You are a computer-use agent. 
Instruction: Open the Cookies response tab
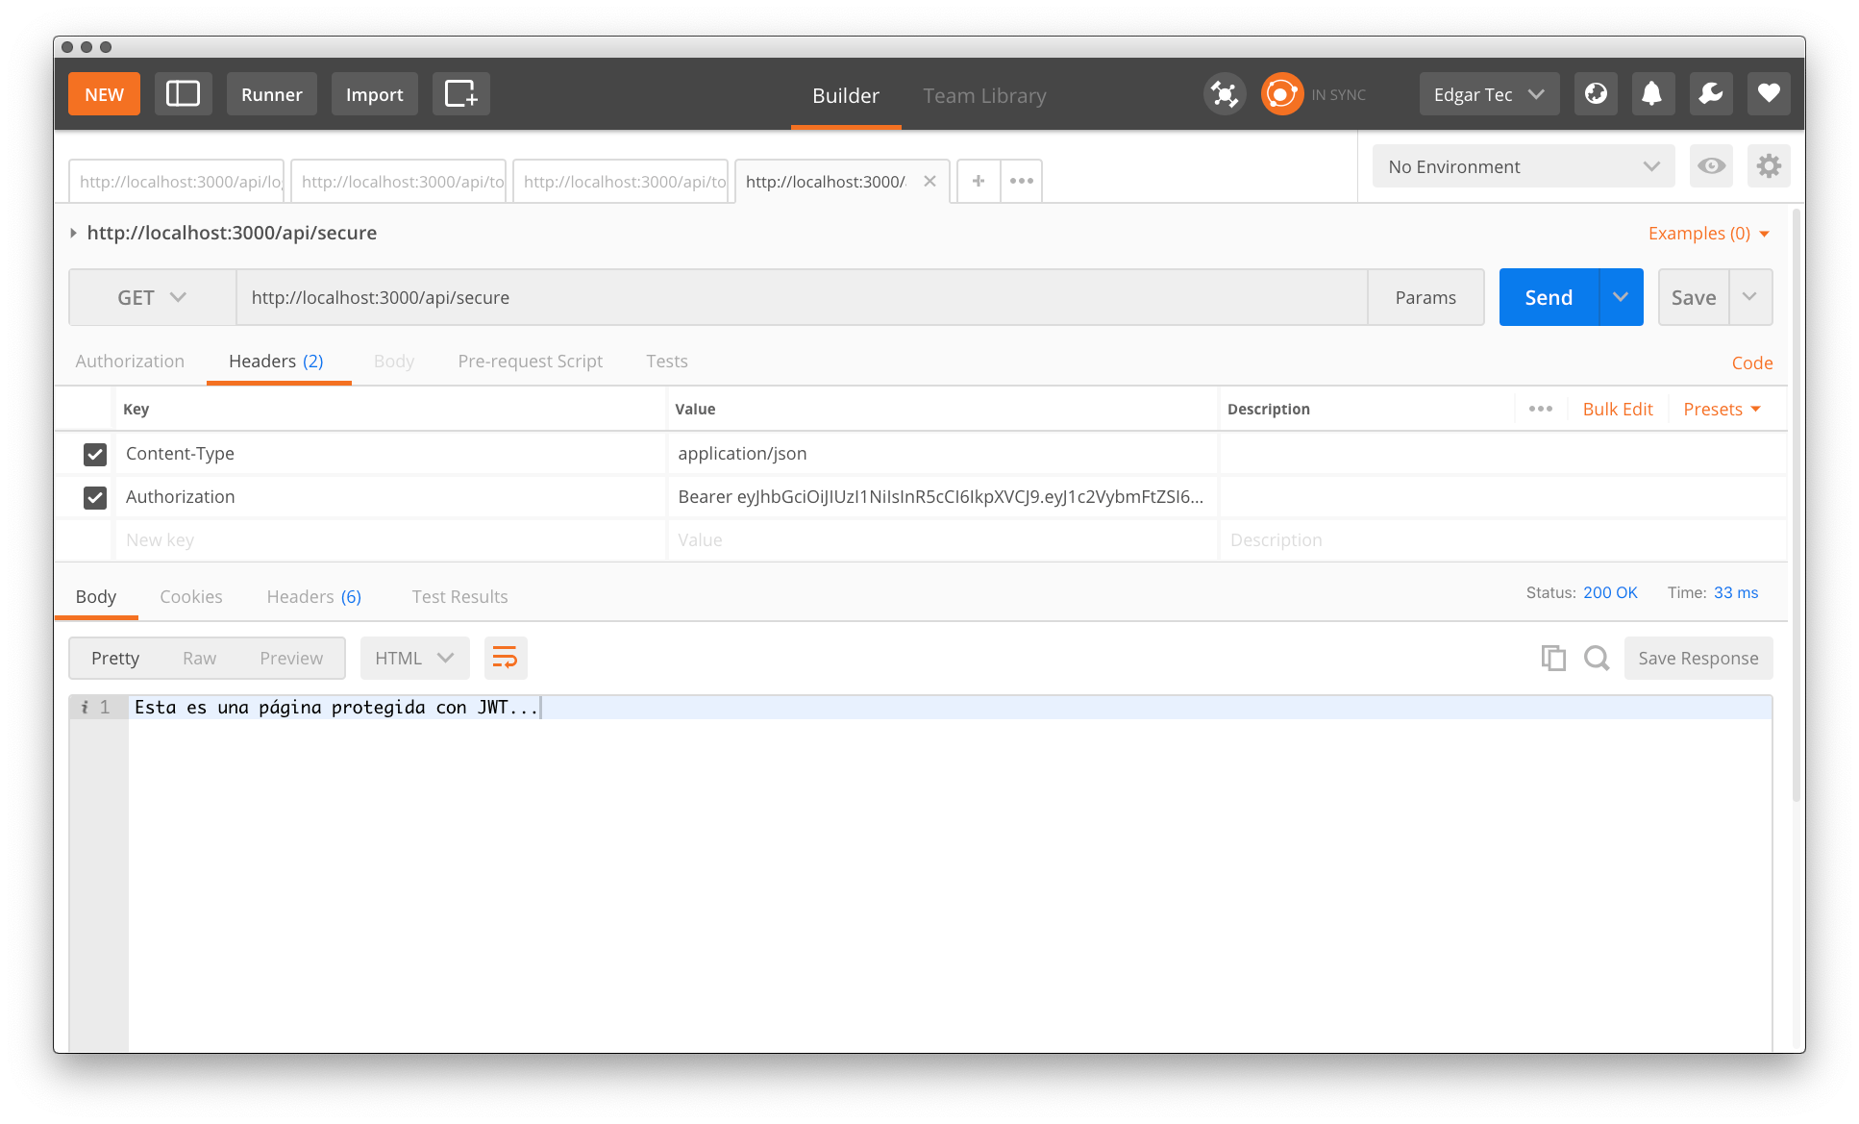(190, 597)
